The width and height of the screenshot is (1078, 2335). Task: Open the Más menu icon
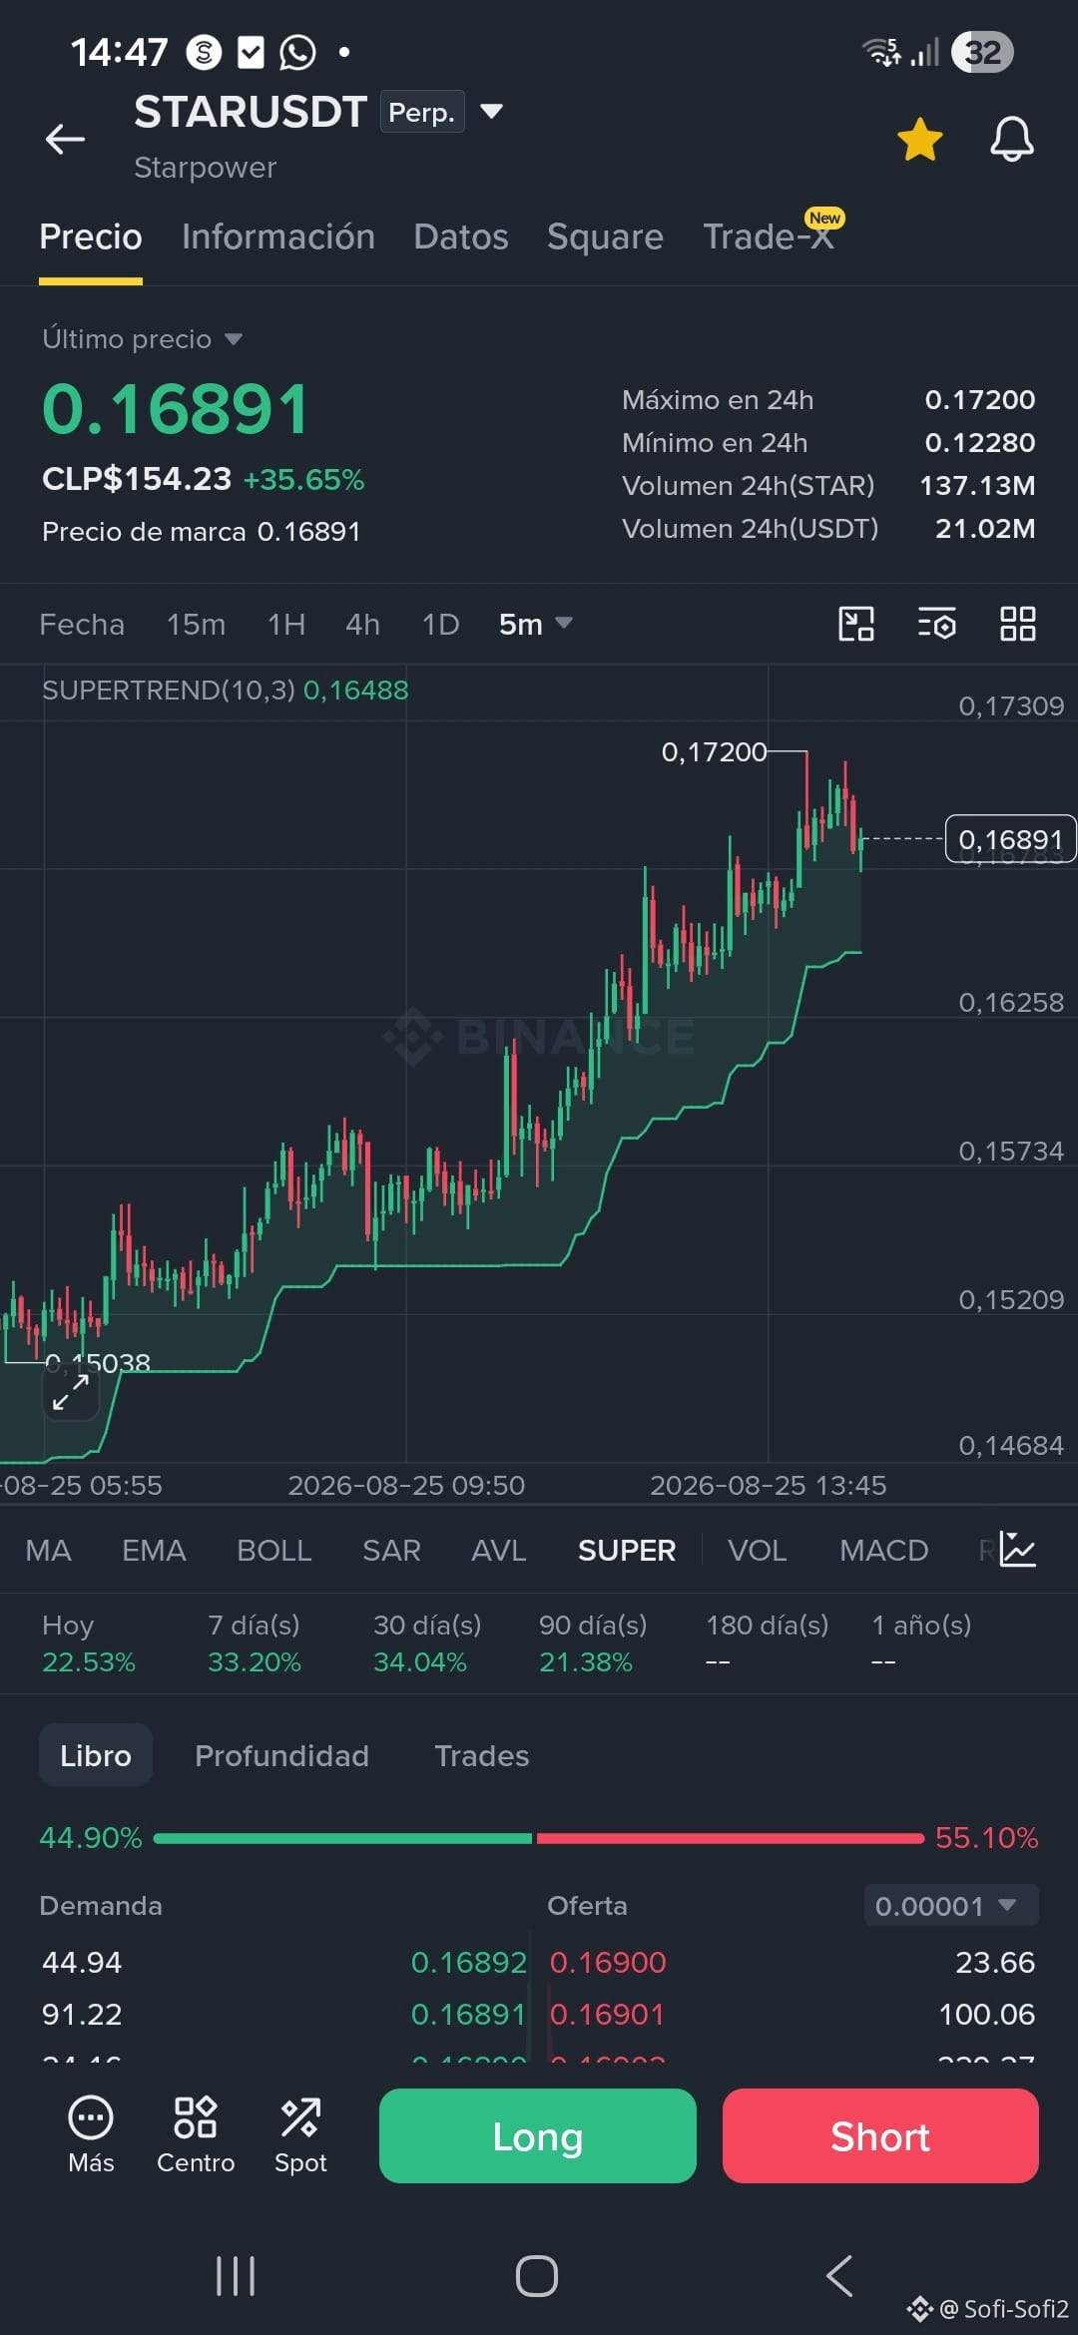pyautogui.click(x=91, y=2135)
